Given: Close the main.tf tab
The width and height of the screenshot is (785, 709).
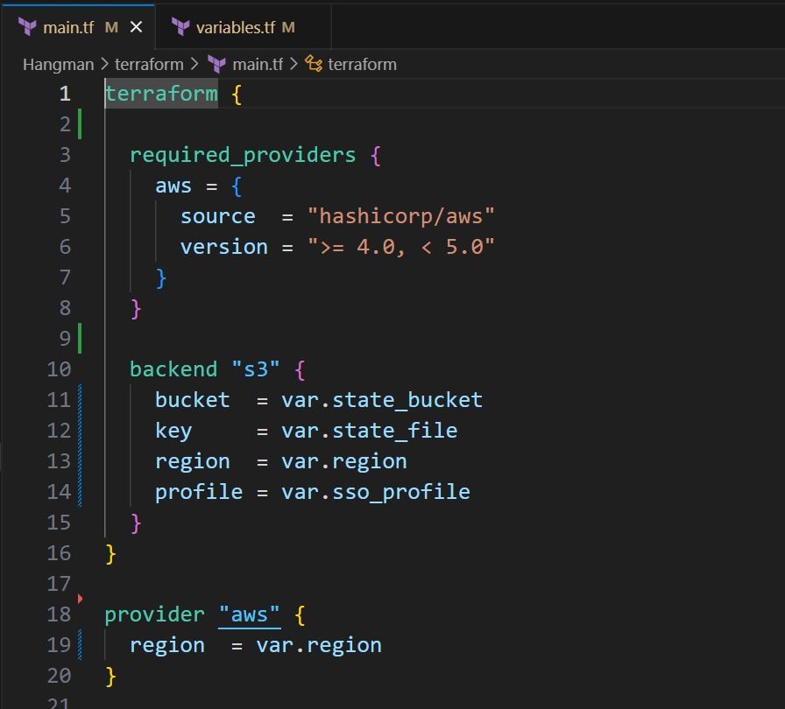Looking at the screenshot, I should coord(136,27).
